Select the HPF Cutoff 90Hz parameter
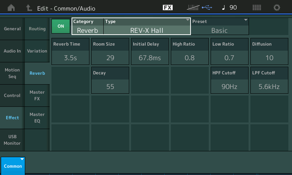This screenshot has width=292, height=175. pos(230,80)
